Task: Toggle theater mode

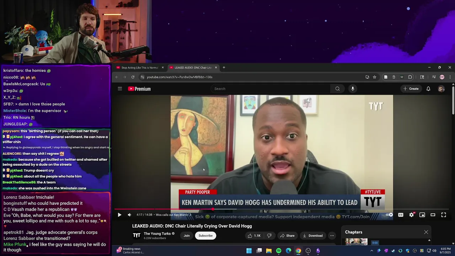Action: click(433, 215)
